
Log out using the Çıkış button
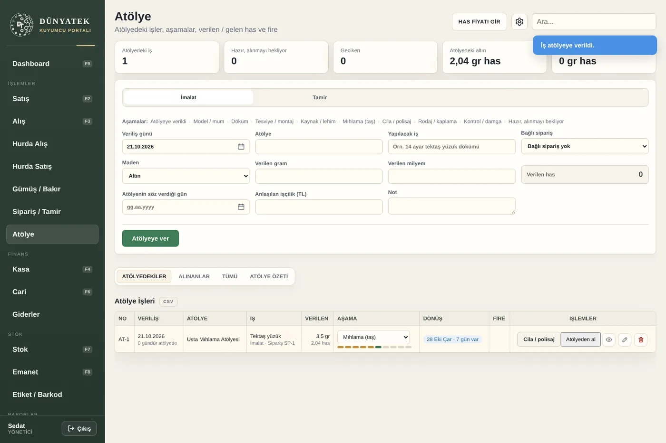click(79, 428)
